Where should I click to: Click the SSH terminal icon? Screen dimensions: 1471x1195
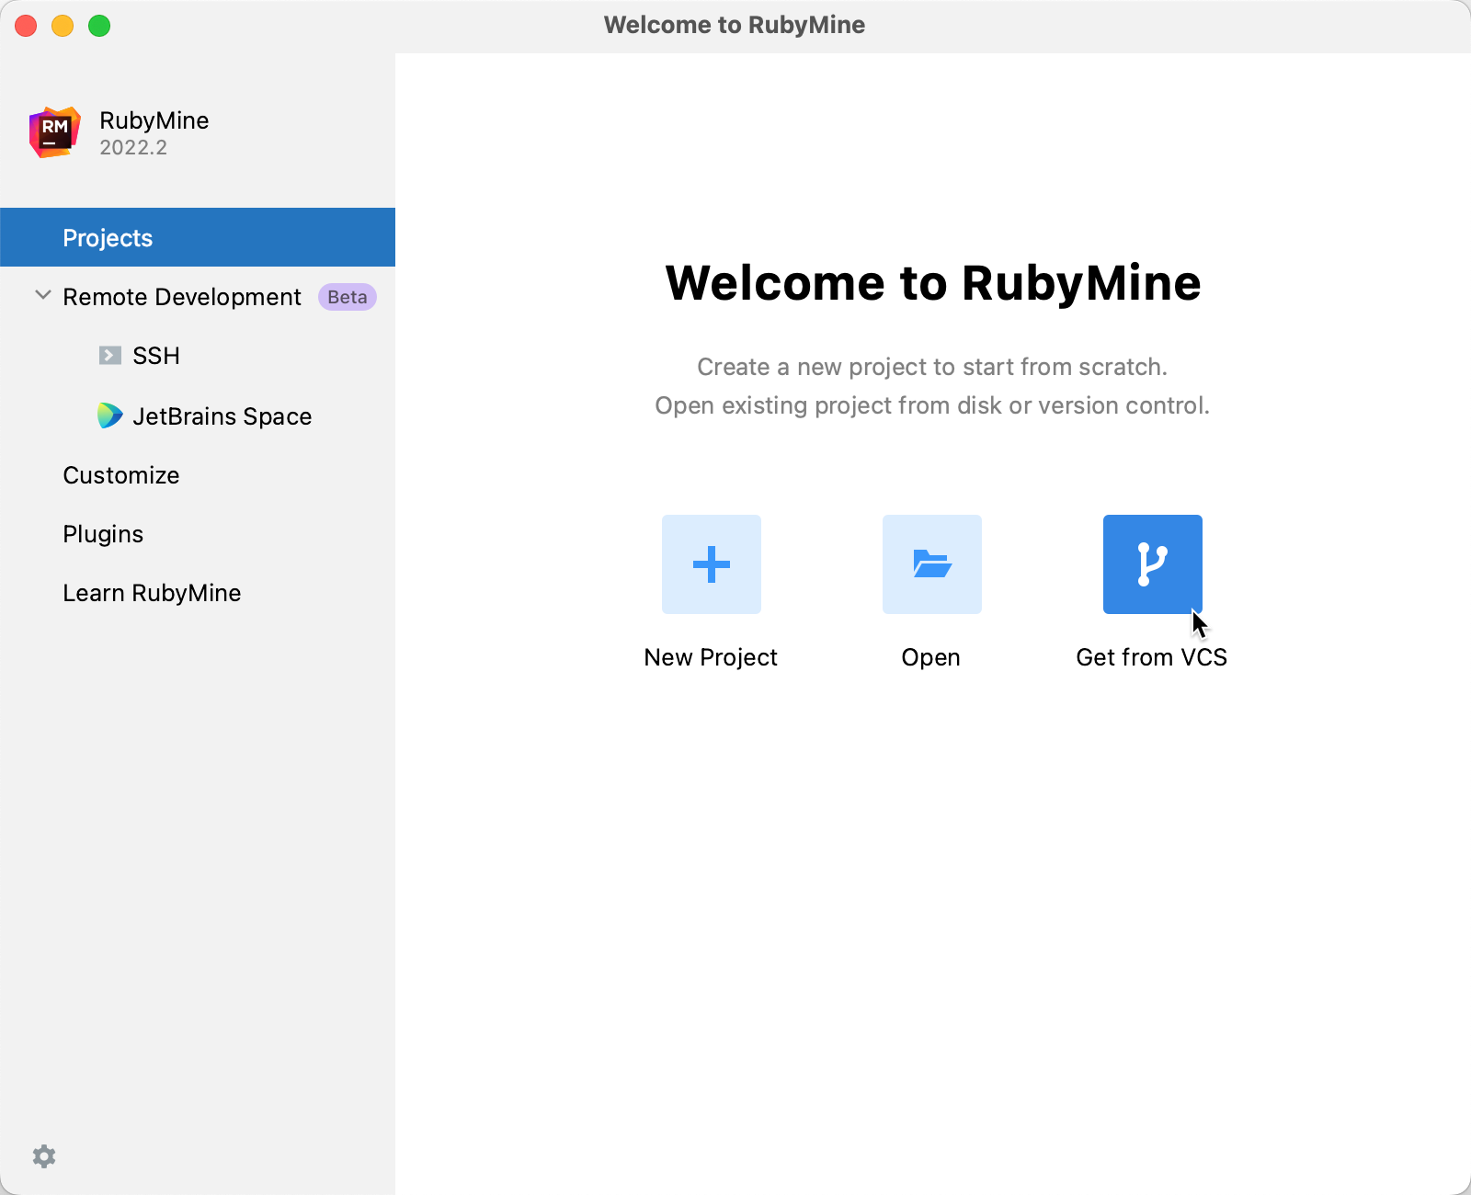[x=110, y=356]
